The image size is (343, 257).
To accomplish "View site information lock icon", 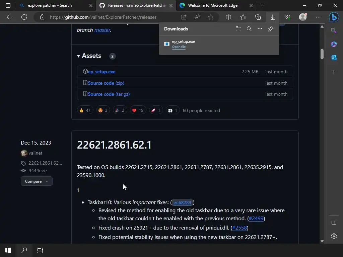I will [42, 17].
